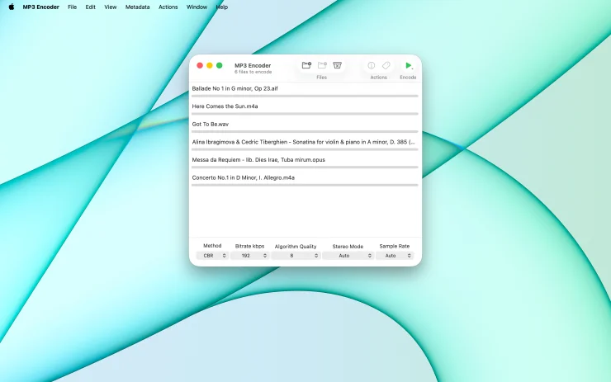Click progress bar under Got To Be.wav
Viewport: 611px width, 382px height.
click(x=305, y=132)
